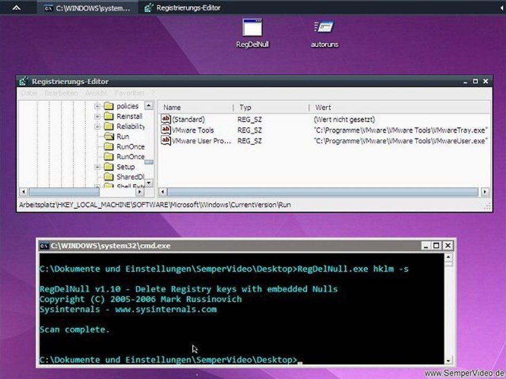The height and width of the screenshot is (379, 506).
Task: Click cmd window scrollbar thumb
Action: [x=448, y=264]
